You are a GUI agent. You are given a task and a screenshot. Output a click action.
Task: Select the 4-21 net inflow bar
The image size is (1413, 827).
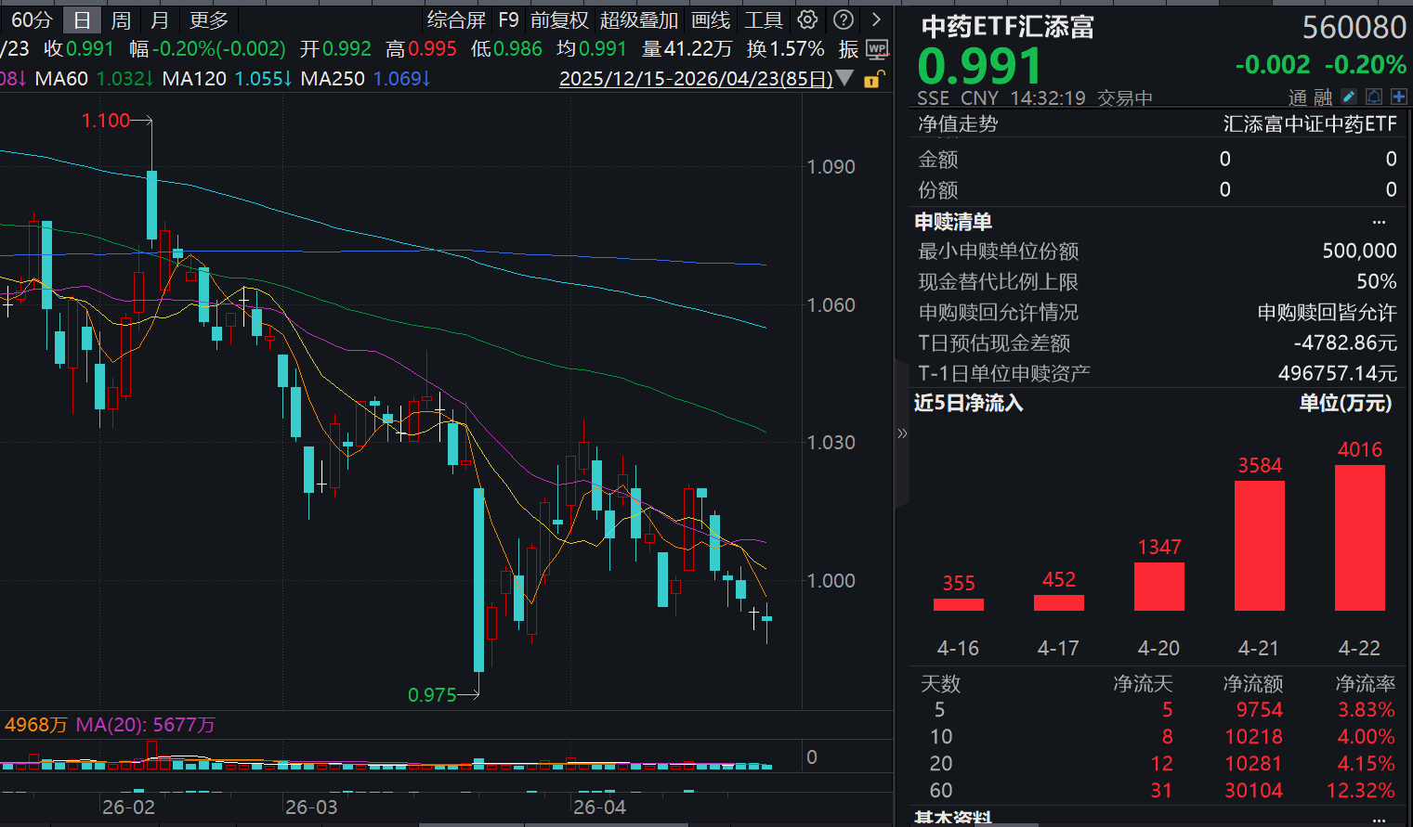(x=1260, y=546)
